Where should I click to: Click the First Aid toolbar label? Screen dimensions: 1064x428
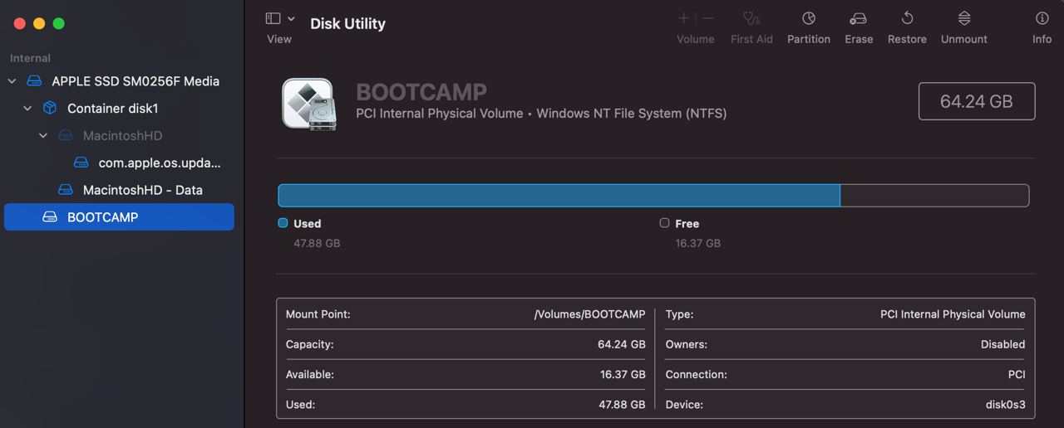pyautogui.click(x=751, y=39)
